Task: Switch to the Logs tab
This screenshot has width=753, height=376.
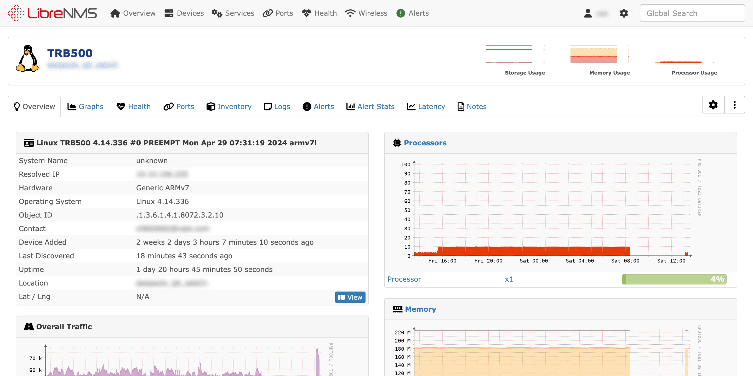Action: click(277, 106)
